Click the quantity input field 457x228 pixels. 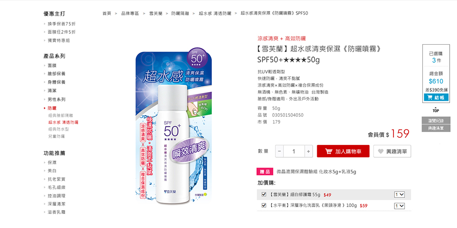tap(294, 151)
